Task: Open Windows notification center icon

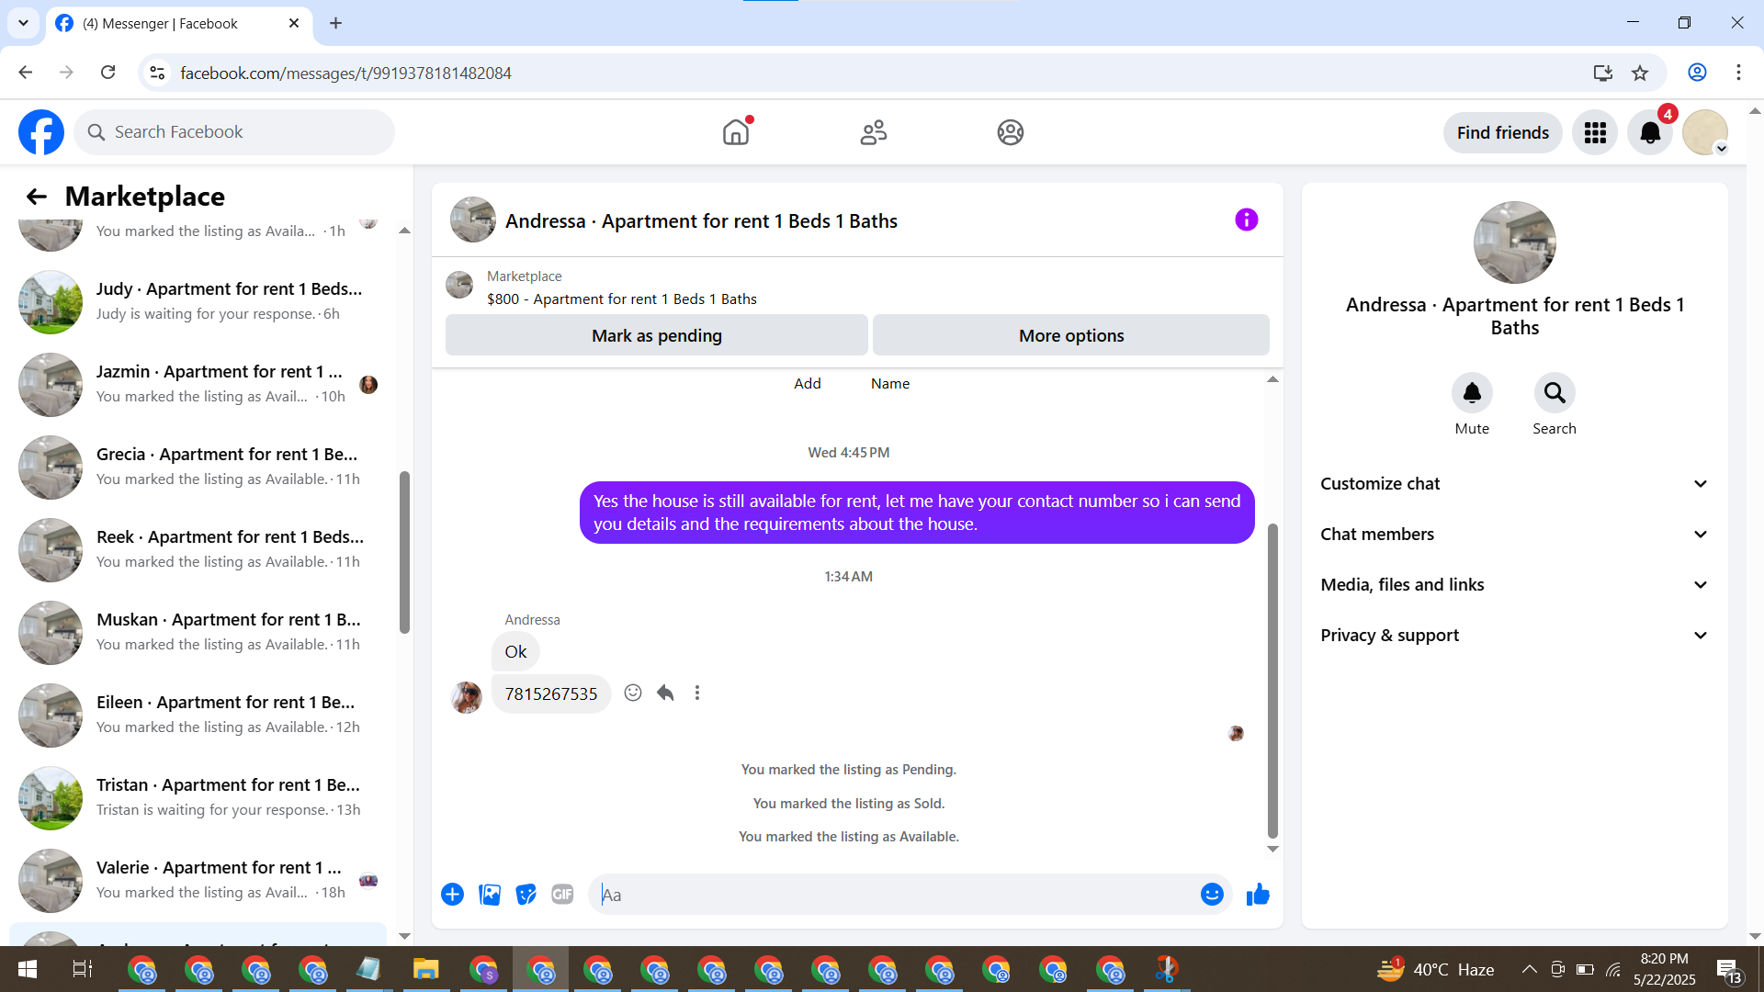Action: (x=1728, y=970)
